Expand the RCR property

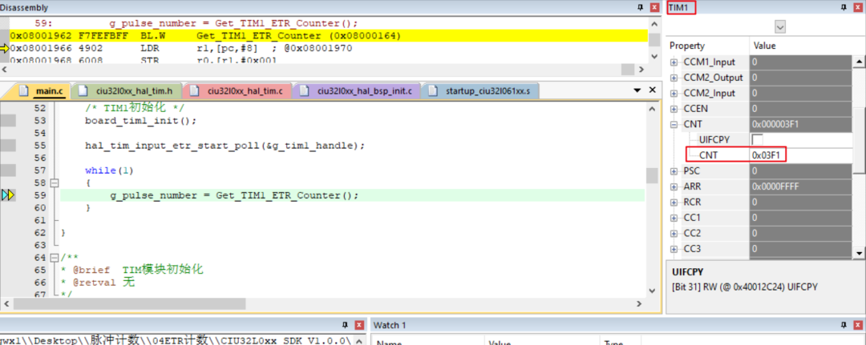click(x=674, y=203)
